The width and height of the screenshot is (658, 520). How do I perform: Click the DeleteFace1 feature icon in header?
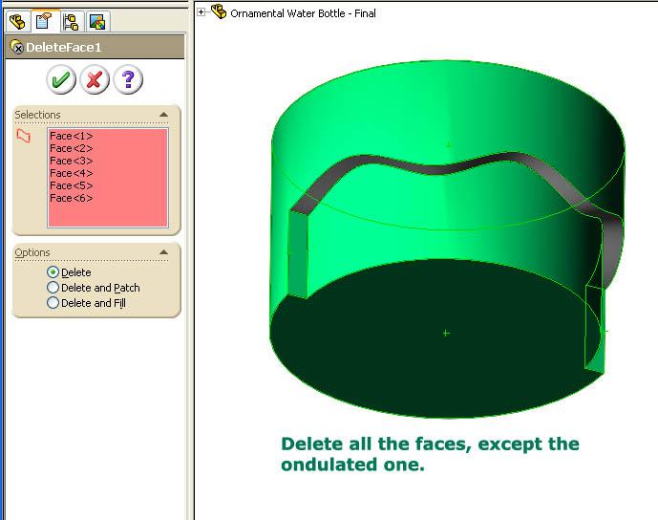click(16, 47)
